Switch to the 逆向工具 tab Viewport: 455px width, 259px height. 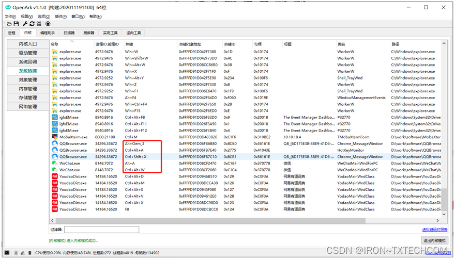[133, 33]
